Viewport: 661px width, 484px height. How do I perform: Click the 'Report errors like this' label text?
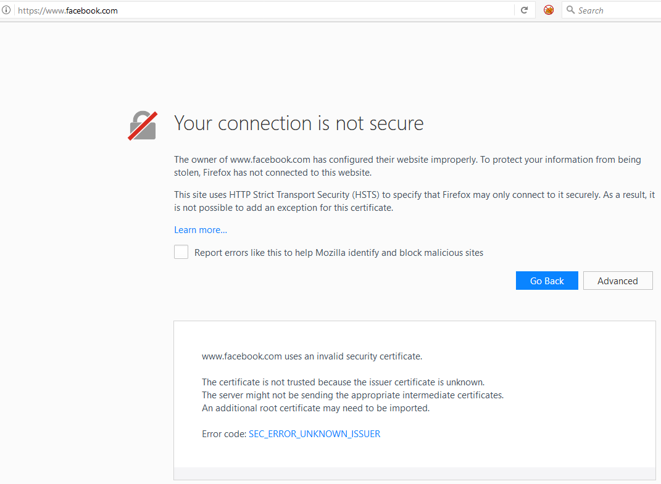coord(339,253)
